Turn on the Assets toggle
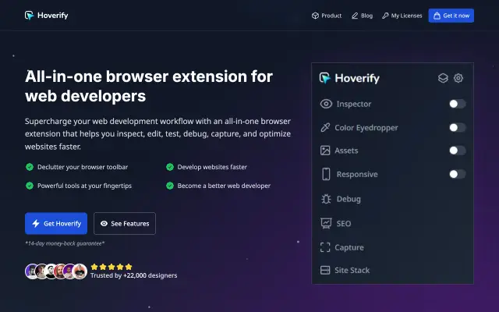 tap(458, 151)
